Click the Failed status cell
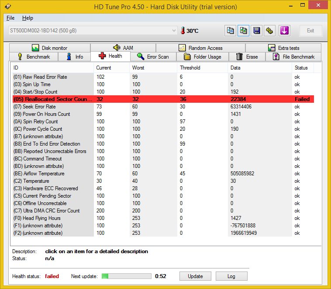 302,99
